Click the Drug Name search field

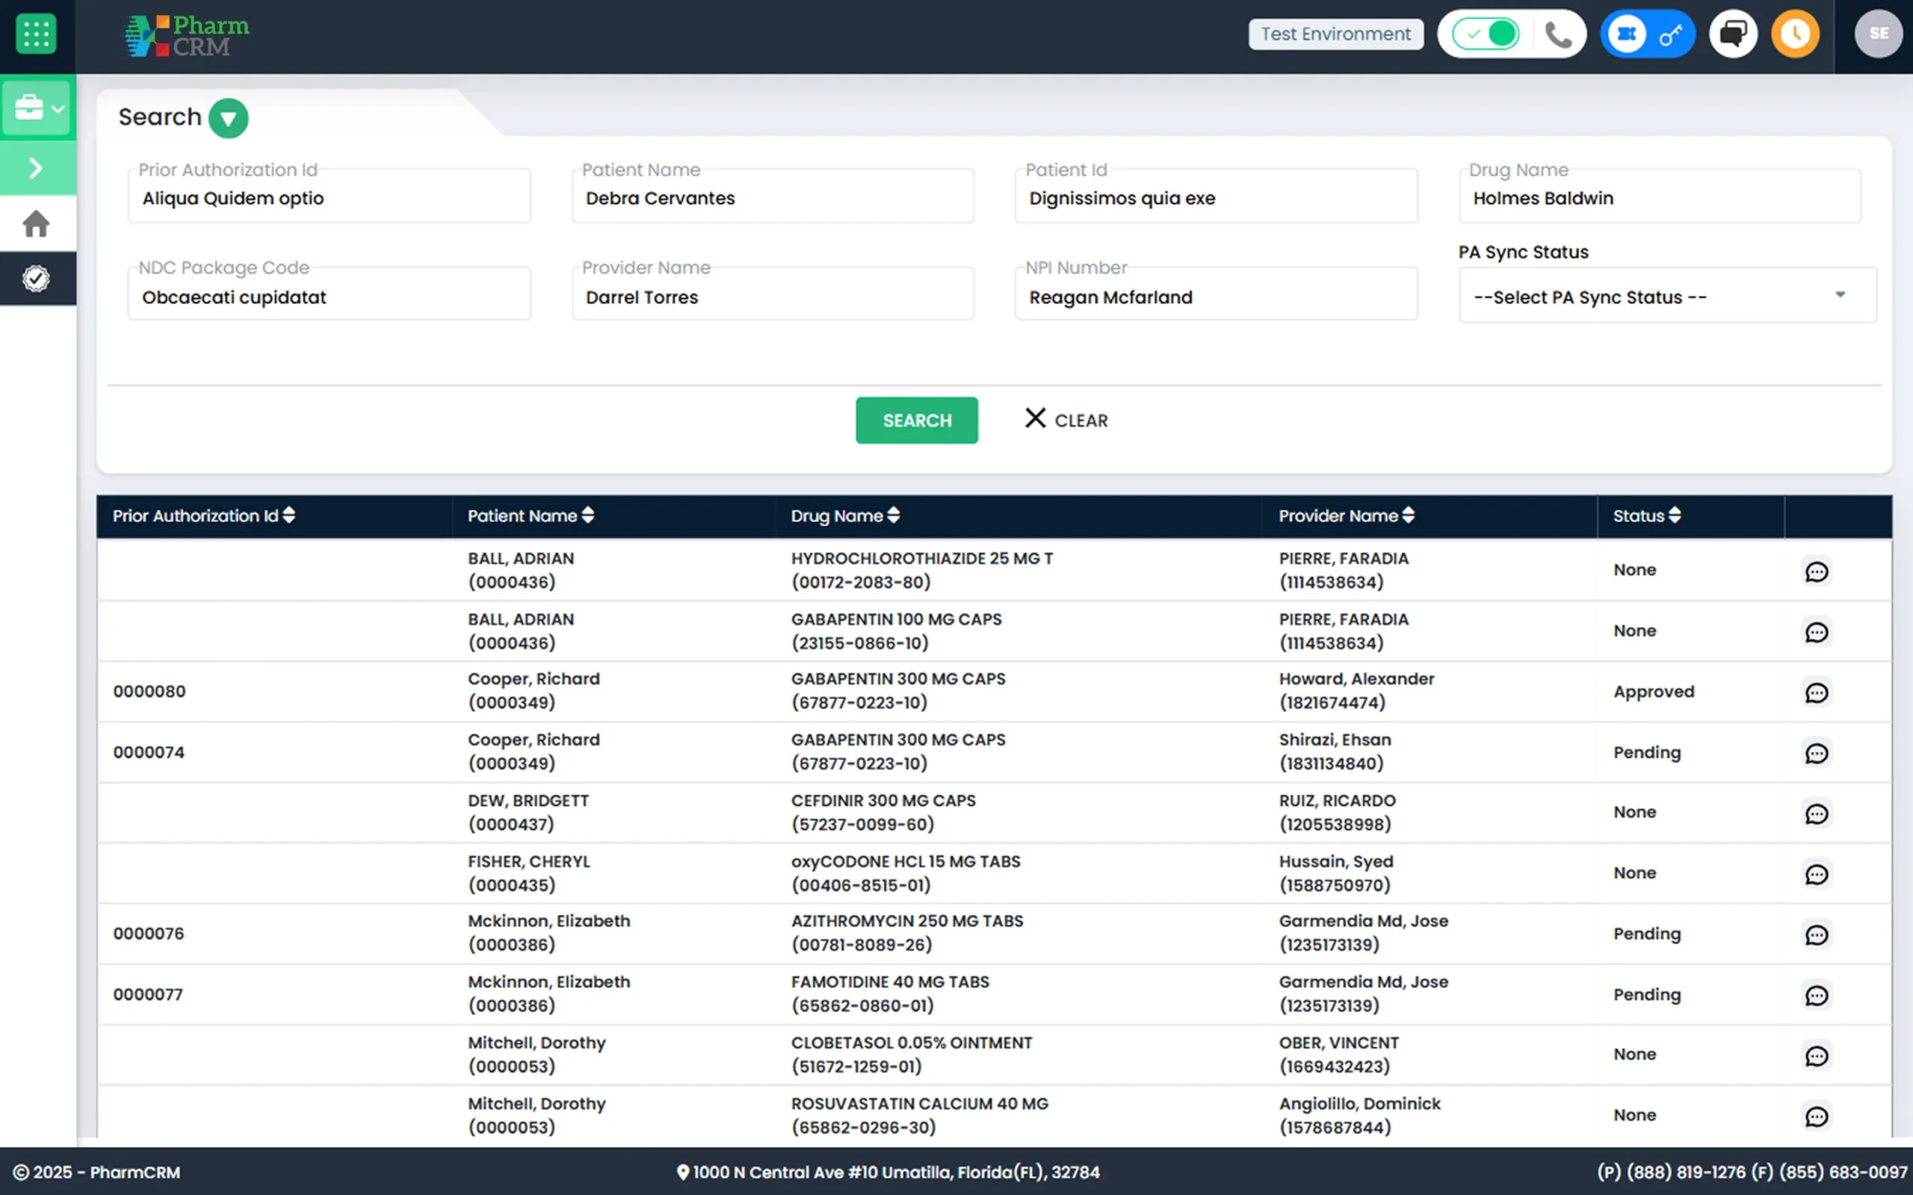tap(1659, 196)
